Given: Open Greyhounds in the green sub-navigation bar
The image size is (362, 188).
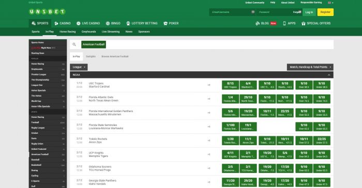Looking at the screenshot, I should 88,32.
